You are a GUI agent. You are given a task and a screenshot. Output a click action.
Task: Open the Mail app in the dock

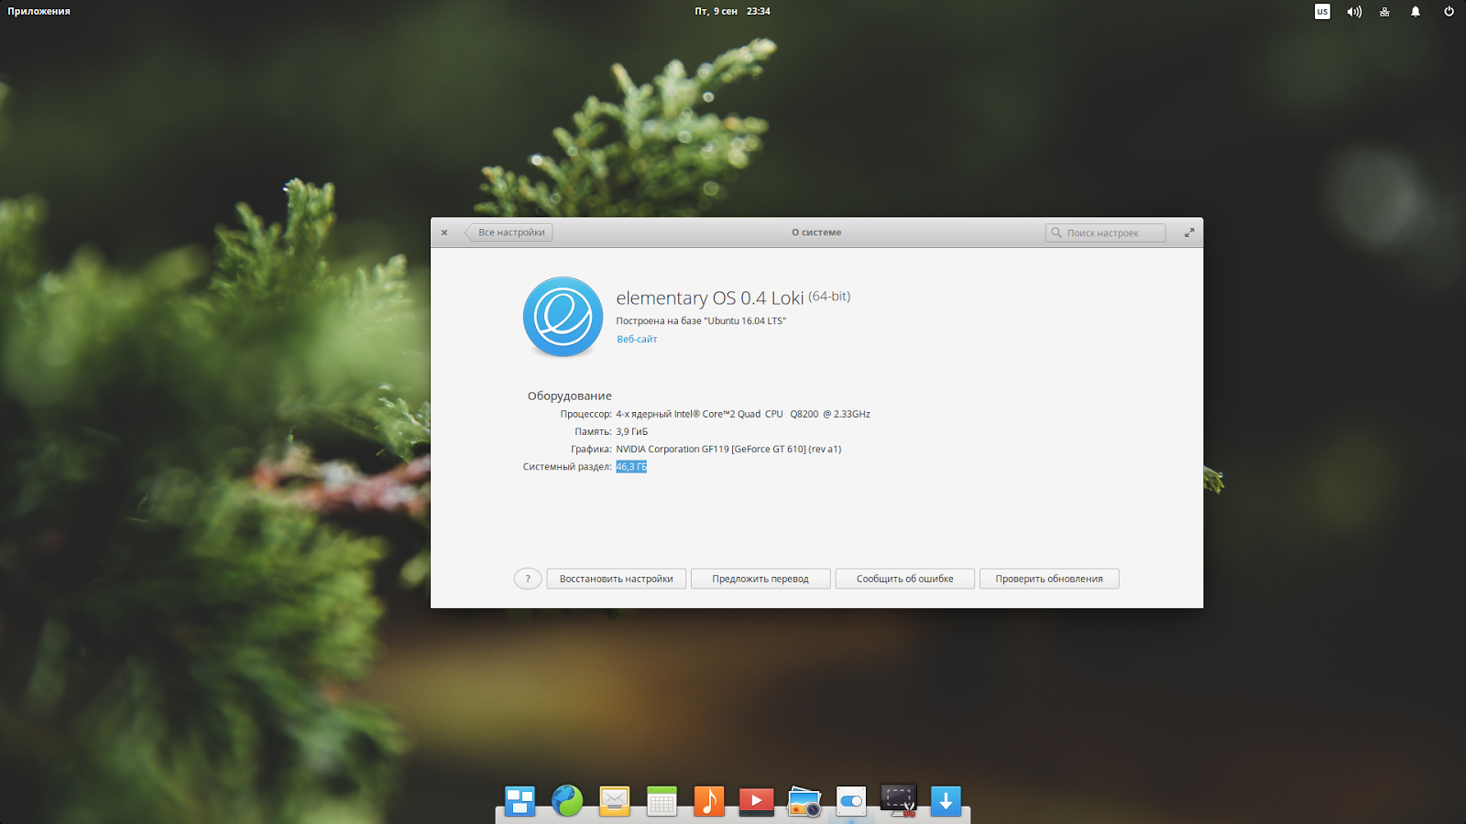[615, 801]
